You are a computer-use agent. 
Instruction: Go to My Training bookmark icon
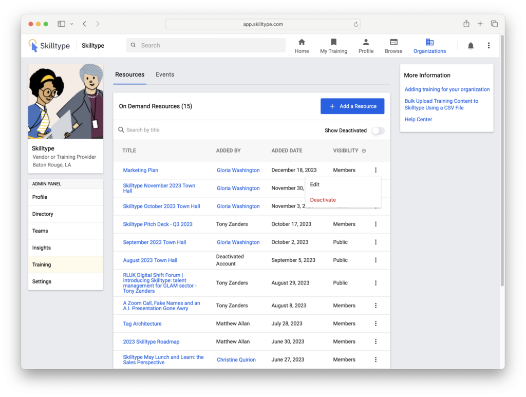(333, 42)
